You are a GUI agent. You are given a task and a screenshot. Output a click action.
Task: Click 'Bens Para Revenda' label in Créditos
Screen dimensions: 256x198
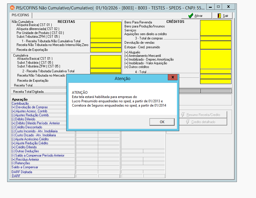point(138,22)
